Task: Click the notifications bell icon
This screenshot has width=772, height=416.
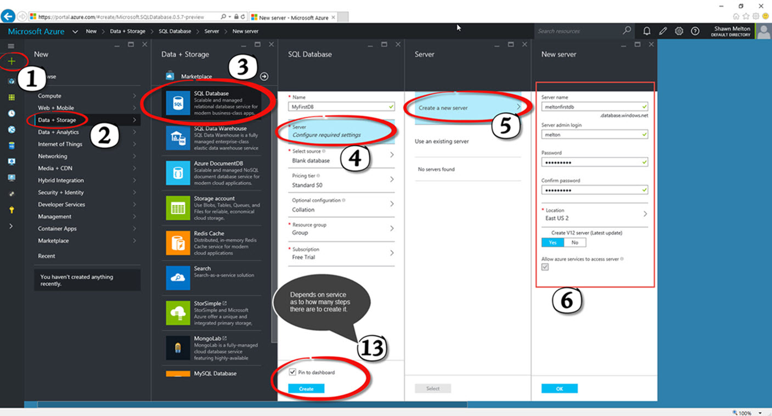Action: click(x=647, y=31)
